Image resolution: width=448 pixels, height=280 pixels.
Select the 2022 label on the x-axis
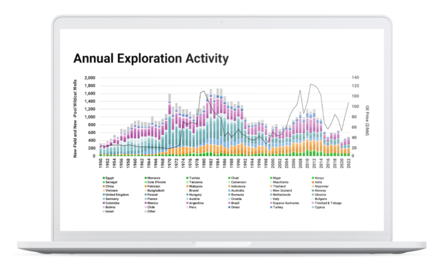click(349, 163)
